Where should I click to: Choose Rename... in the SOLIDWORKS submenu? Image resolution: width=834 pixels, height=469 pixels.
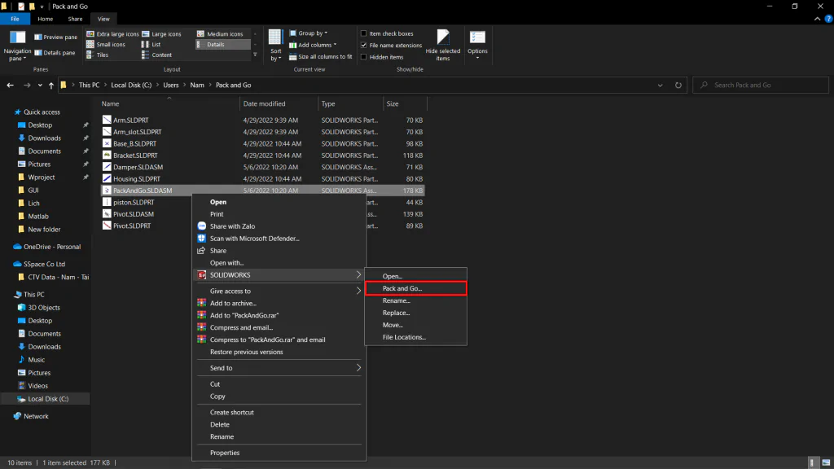click(x=416, y=300)
